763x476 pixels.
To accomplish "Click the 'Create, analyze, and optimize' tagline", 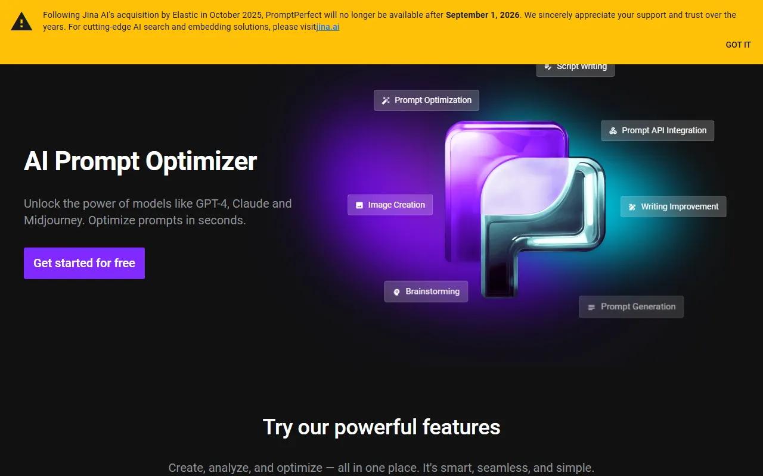I will (381, 468).
